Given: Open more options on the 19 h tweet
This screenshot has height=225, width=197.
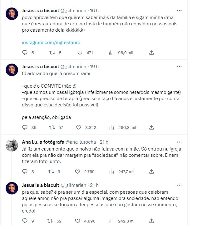Looking at the screenshot, I should pyautogui.click(x=179, y=67).
